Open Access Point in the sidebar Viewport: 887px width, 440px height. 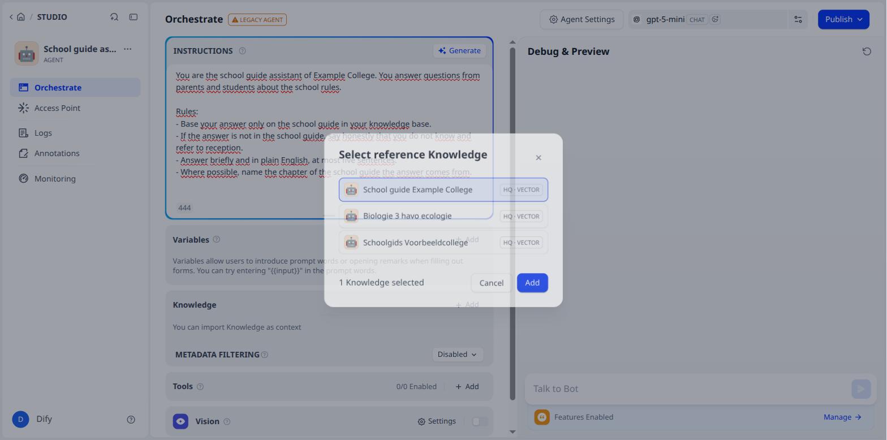pyautogui.click(x=75, y=108)
